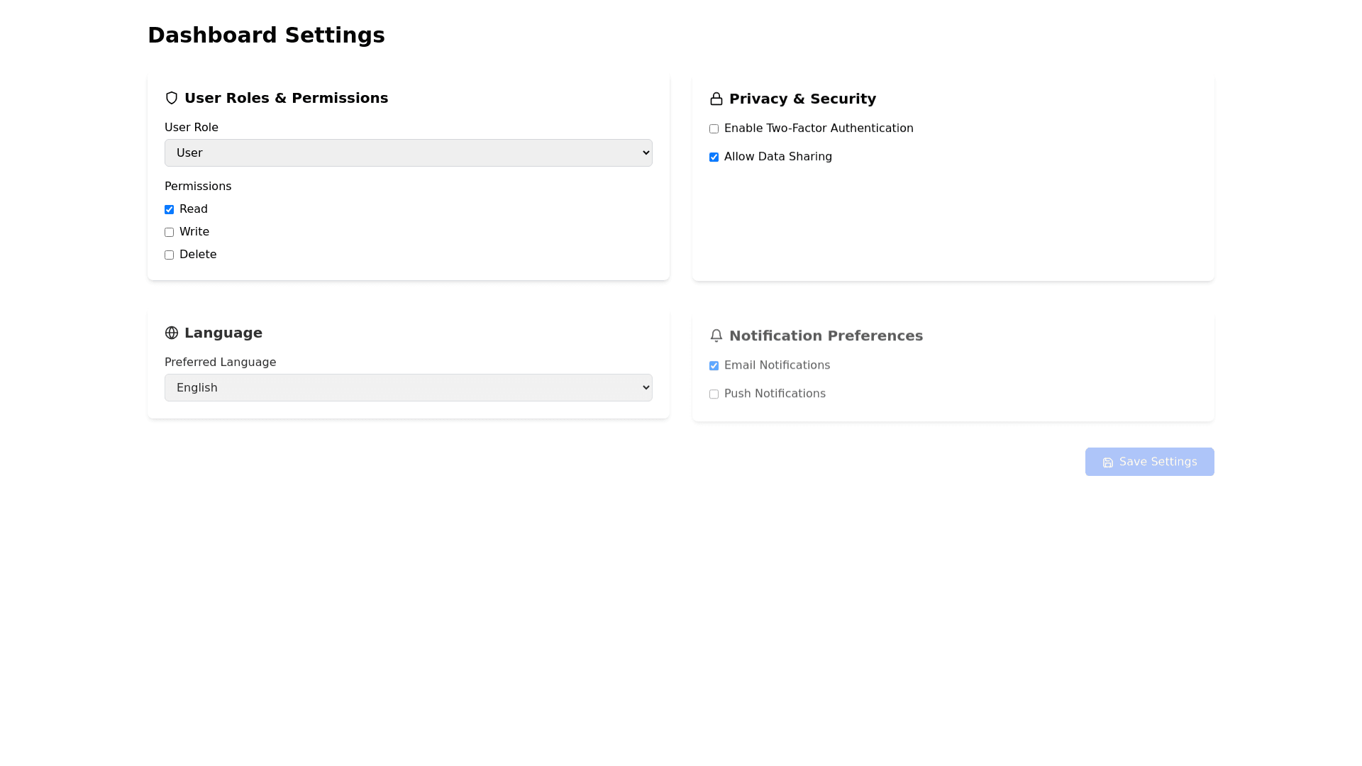Turn off Email Notifications checkbox

click(x=714, y=365)
